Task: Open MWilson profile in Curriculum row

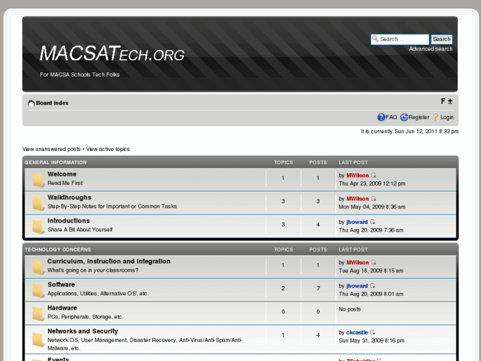Action: click(357, 263)
